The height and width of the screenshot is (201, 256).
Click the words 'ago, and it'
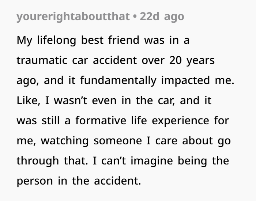(x=46, y=81)
